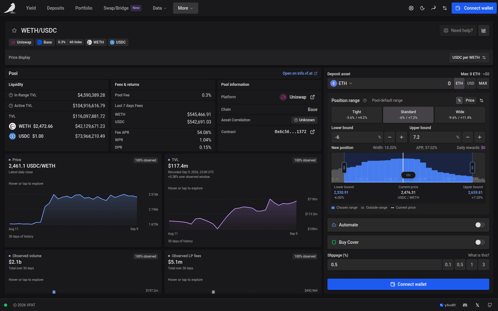Click the Uniswap tag chip
This screenshot has height=311, width=498.
click(x=21, y=42)
